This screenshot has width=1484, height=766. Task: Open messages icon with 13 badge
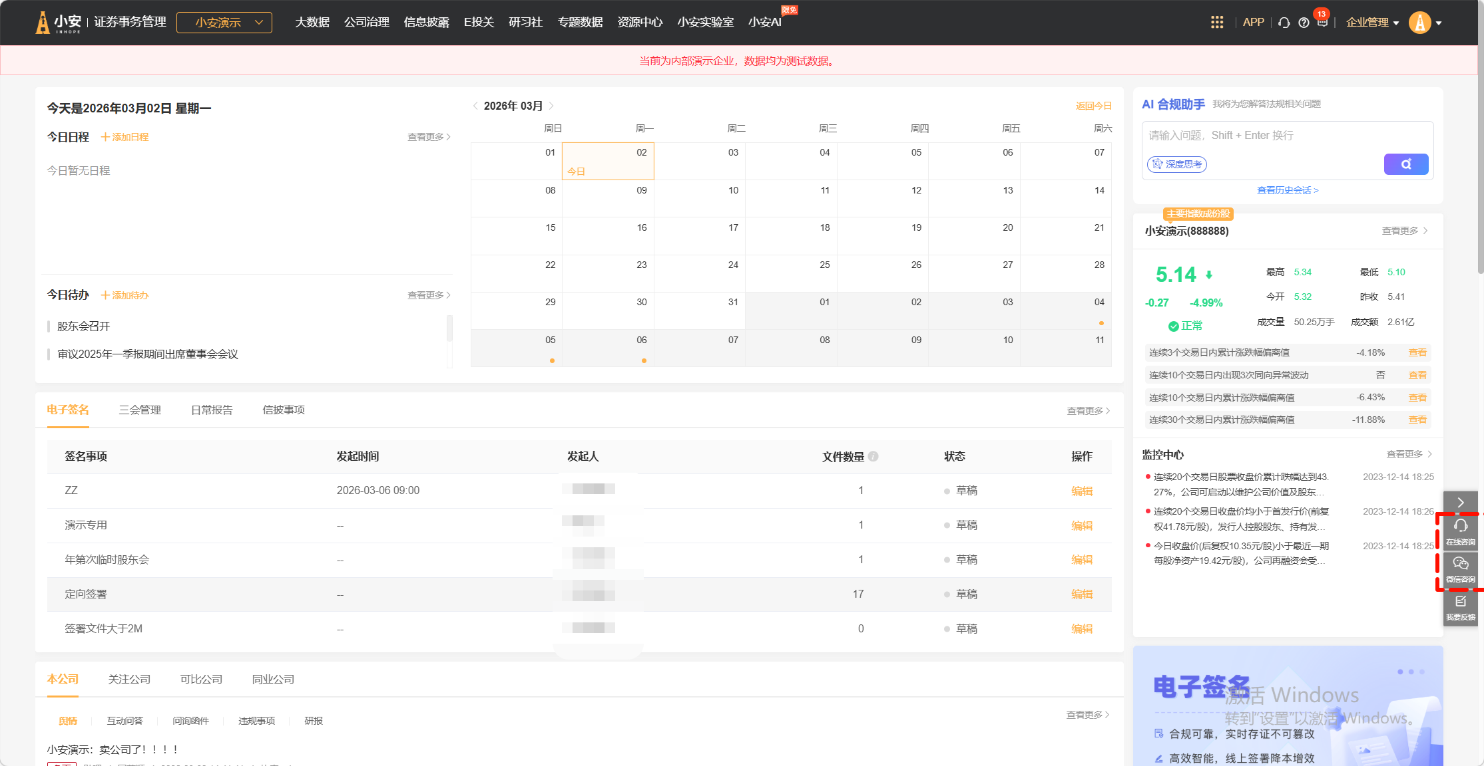(1322, 22)
